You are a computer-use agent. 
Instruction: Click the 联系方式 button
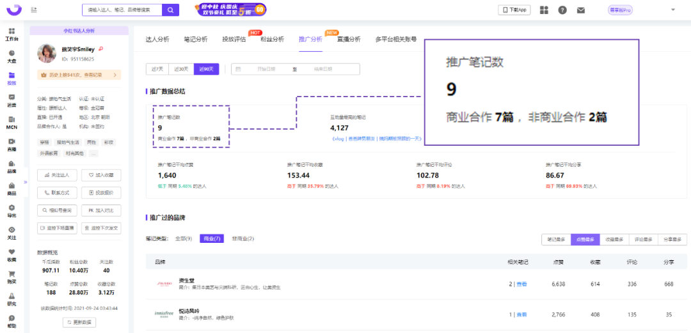58,193
